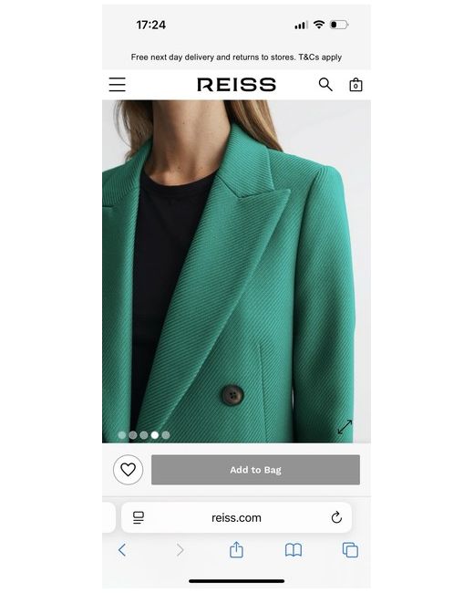Screen dimensions: 474x593
Task: Tap the search magnifier icon
Action: [x=325, y=85]
